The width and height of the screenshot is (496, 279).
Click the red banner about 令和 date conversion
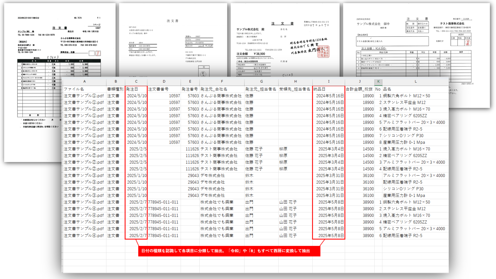(229, 251)
